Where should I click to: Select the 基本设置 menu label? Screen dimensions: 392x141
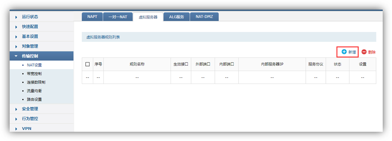coord(30,36)
